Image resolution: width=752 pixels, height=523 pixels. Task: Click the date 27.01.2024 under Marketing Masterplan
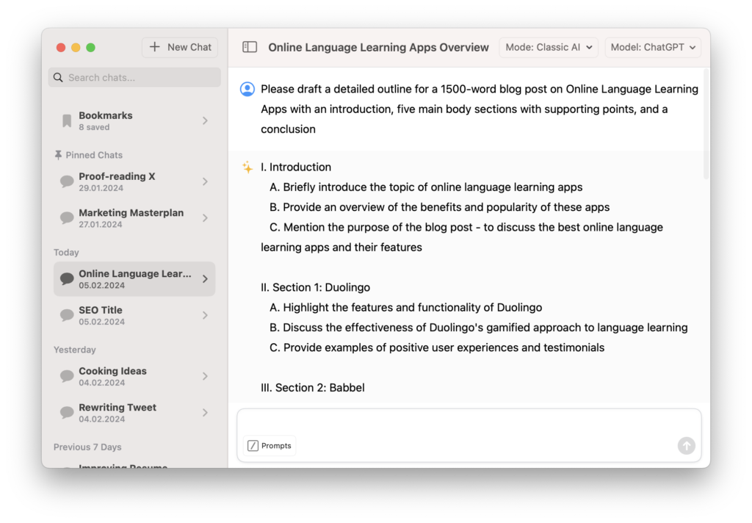coord(101,225)
